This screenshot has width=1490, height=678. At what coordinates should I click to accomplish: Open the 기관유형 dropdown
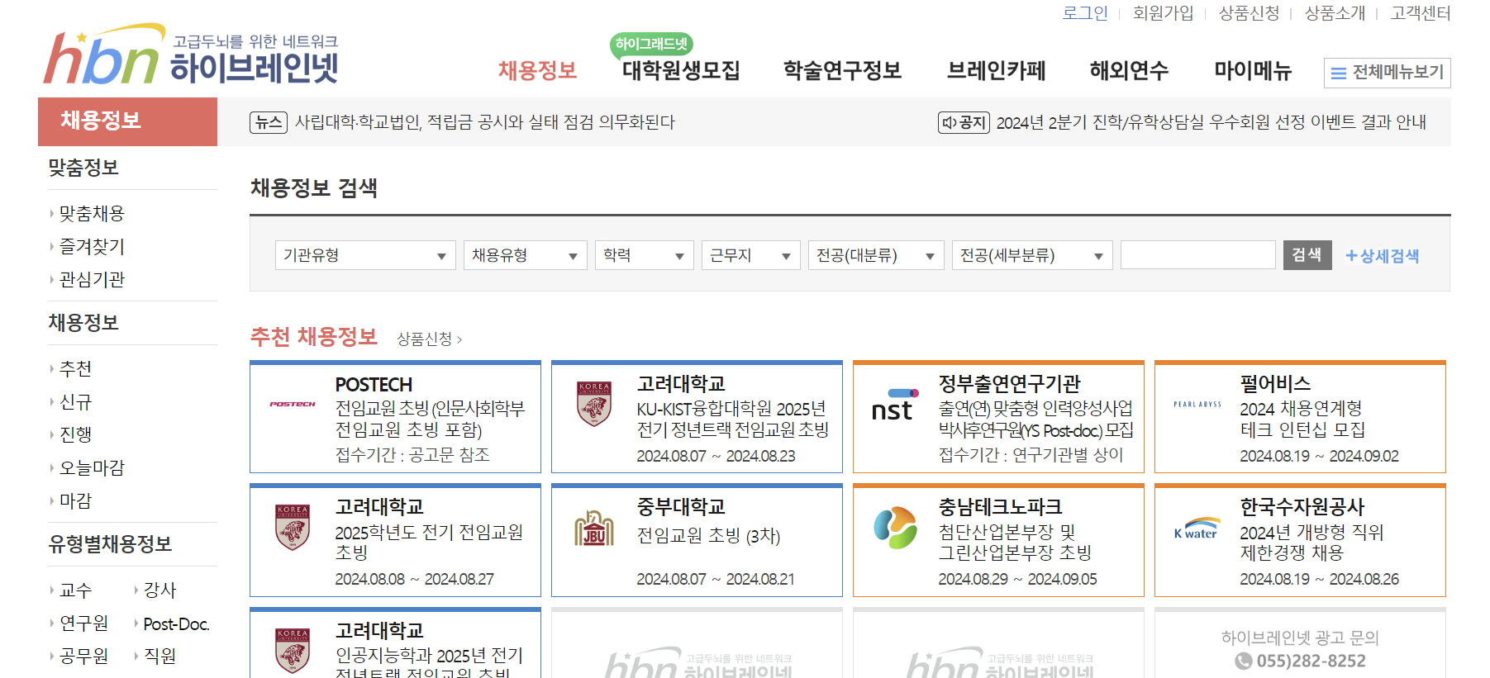click(365, 255)
